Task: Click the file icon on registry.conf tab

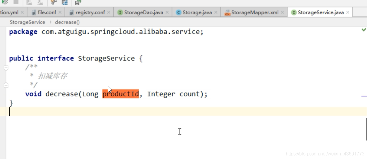Action: coord(71,12)
